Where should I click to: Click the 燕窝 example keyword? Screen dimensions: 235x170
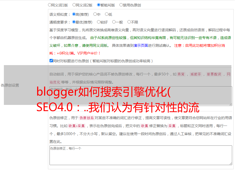point(181,74)
